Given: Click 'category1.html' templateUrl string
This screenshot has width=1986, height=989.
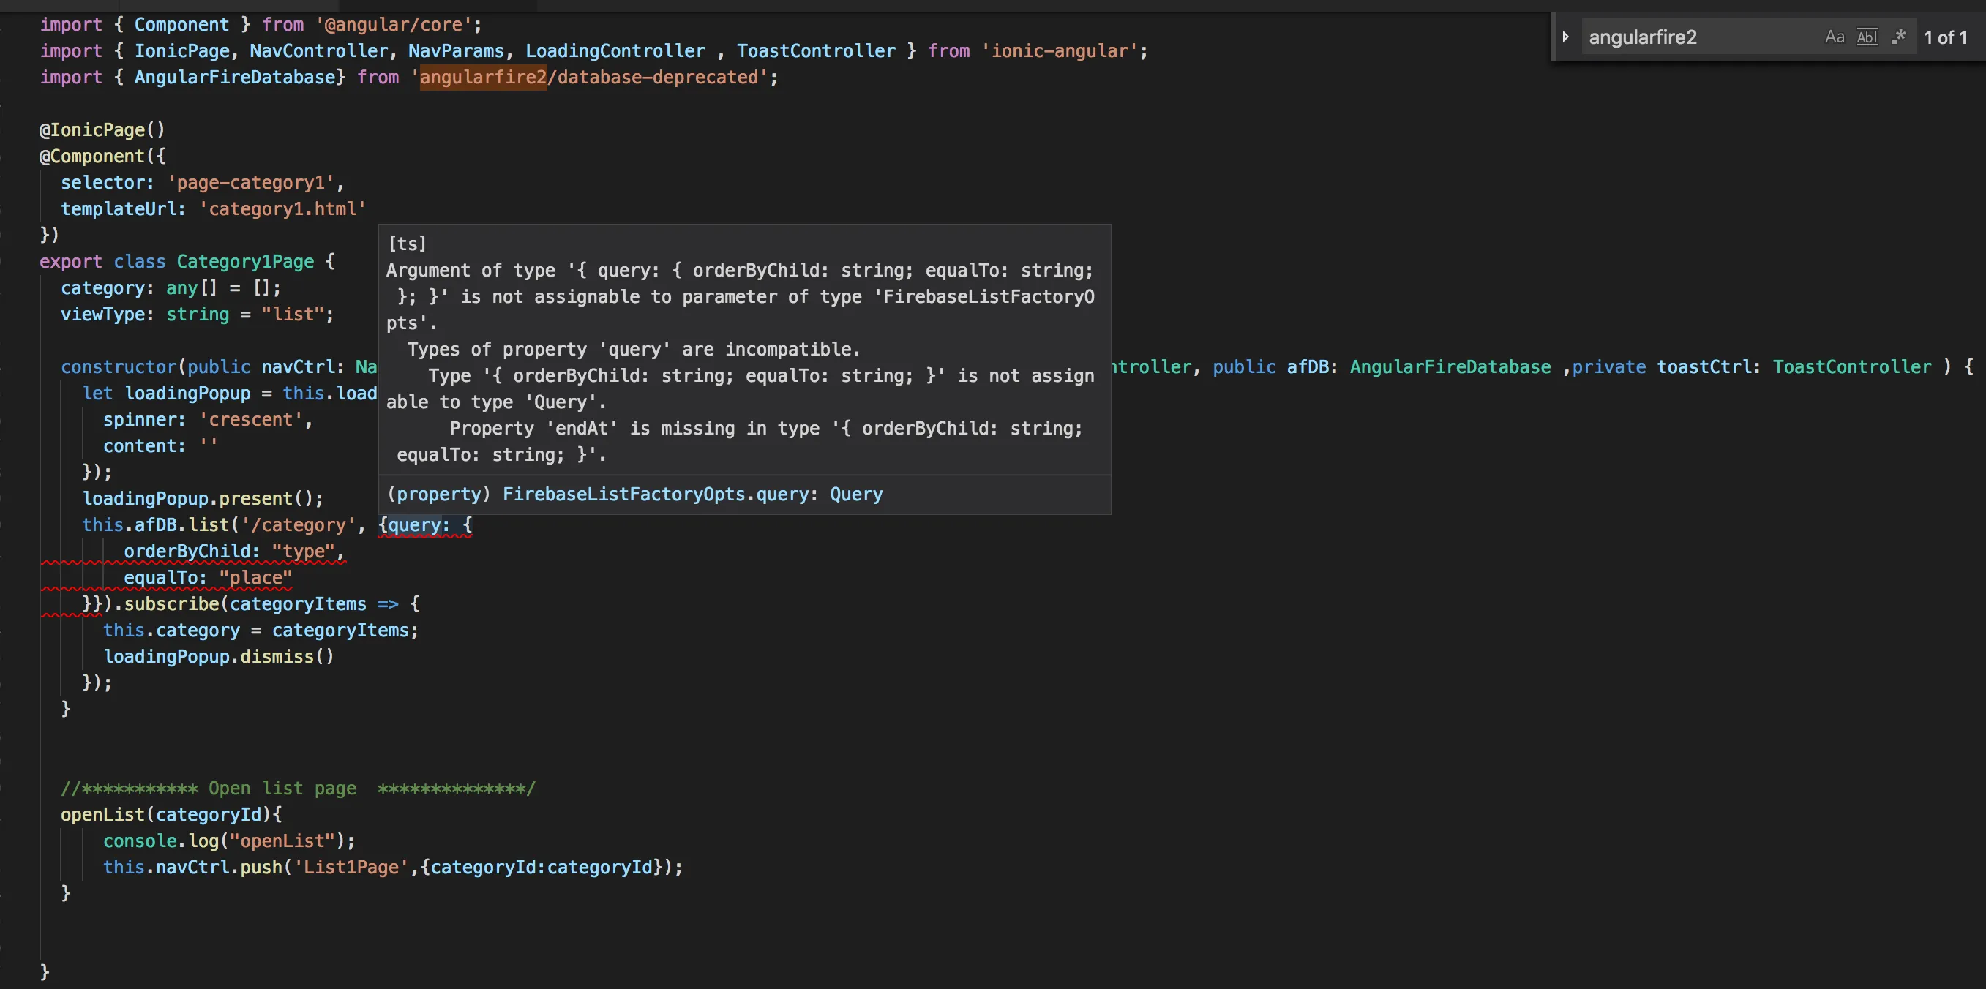Looking at the screenshot, I should (282, 209).
